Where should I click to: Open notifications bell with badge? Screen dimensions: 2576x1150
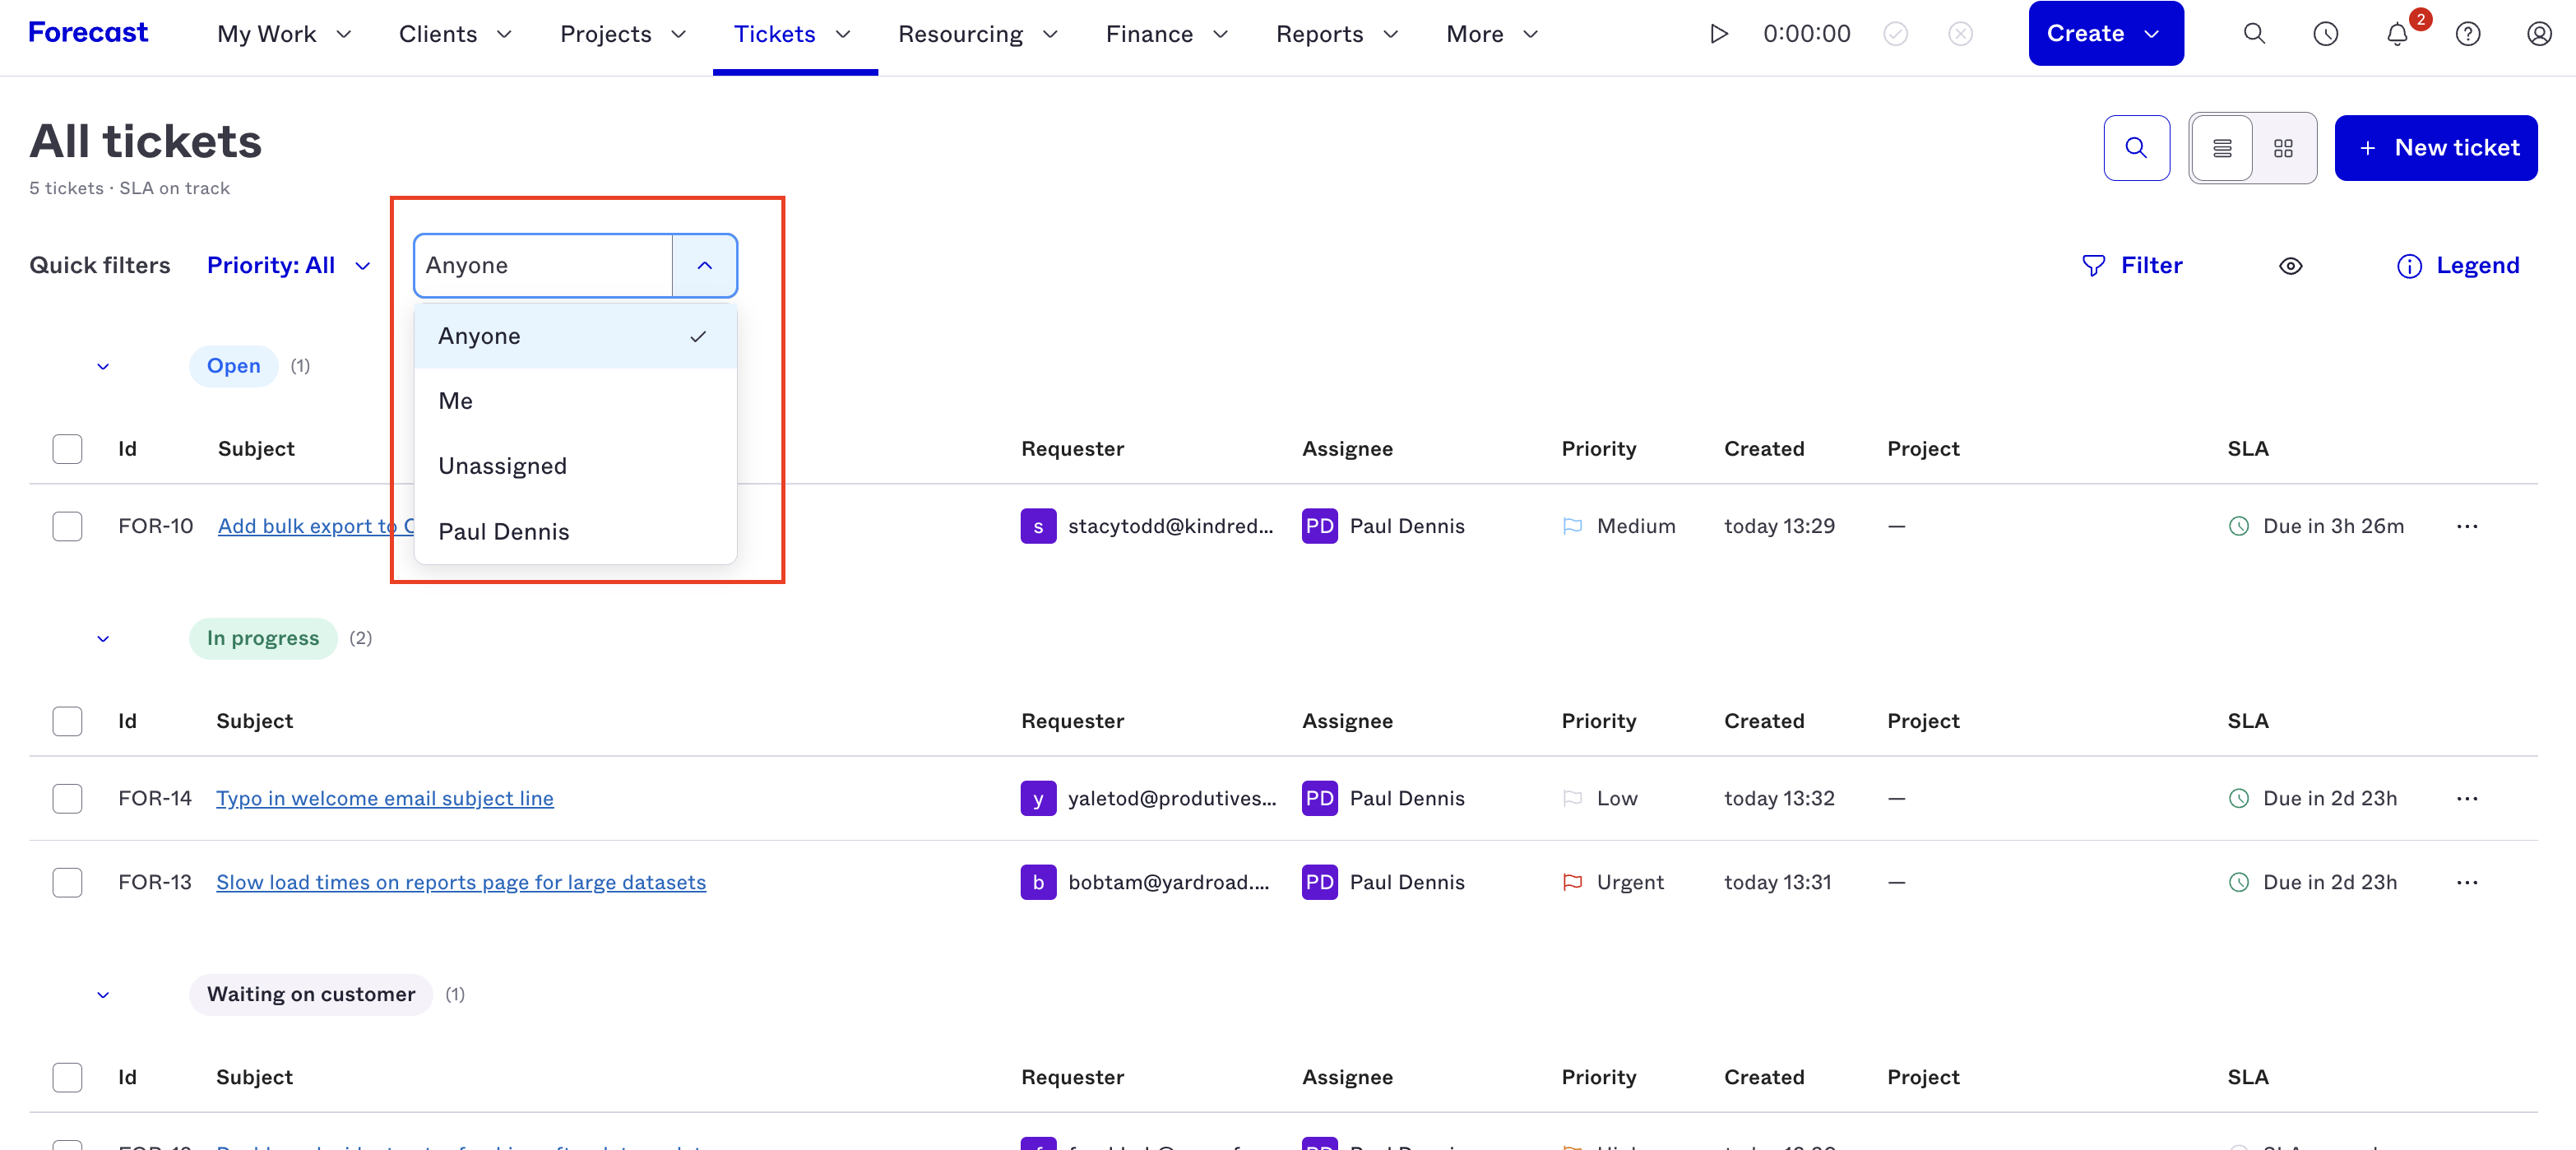[2397, 34]
